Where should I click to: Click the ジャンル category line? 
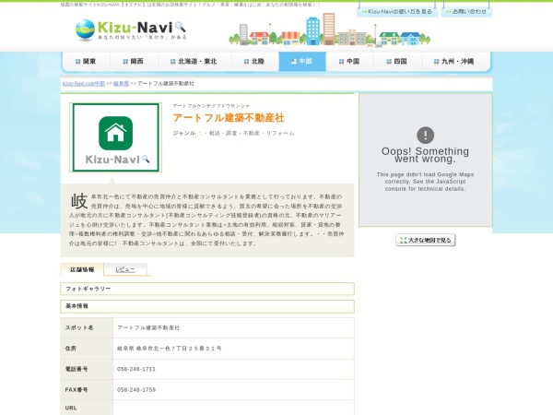click(x=233, y=134)
